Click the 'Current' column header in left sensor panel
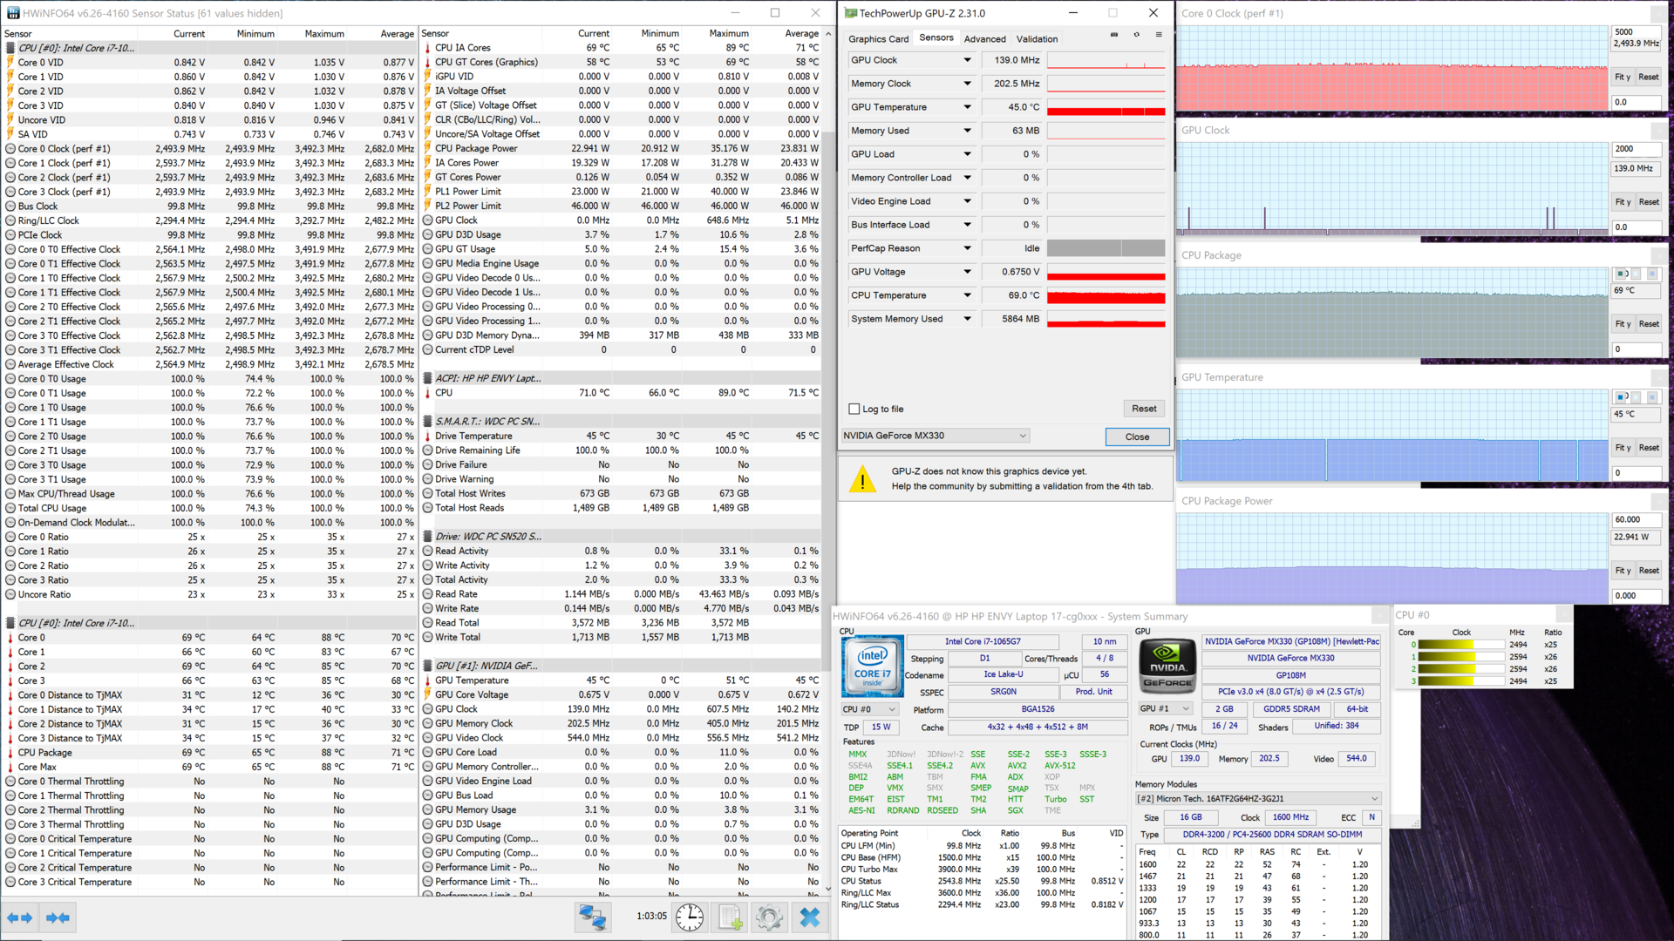1674x941 pixels. [x=189, y=34]
